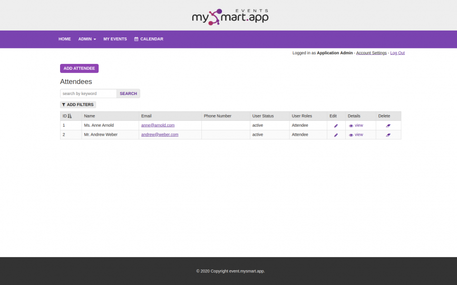Click the eye icon in Anne Arnold's row
The width and height of the screenshot is (457, 285).
tap(351, 126)
